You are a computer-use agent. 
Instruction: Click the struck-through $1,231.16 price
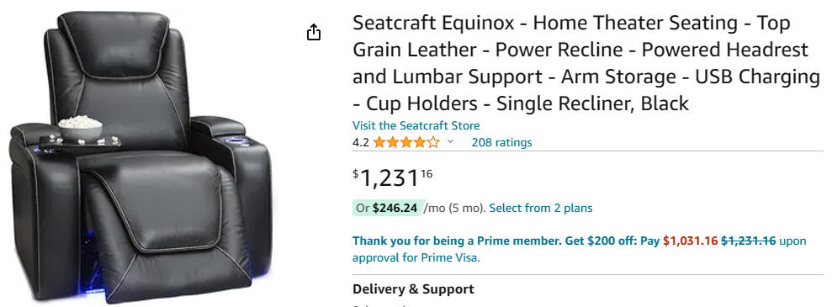coord(748,241)
